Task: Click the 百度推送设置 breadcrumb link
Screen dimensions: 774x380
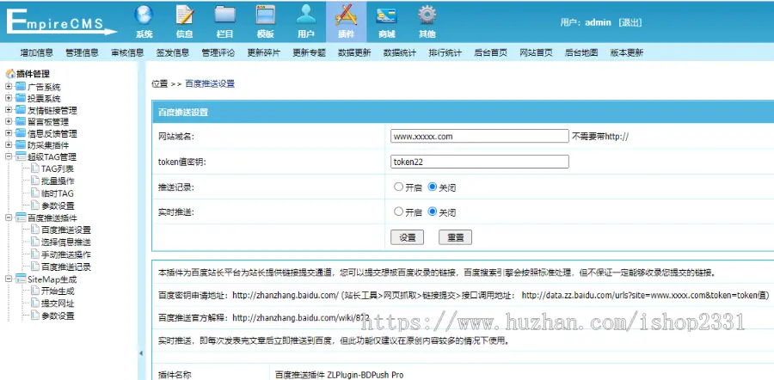Action: coord(210,84)
